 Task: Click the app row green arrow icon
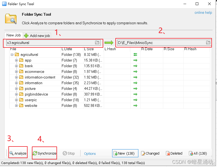point(135,60)
